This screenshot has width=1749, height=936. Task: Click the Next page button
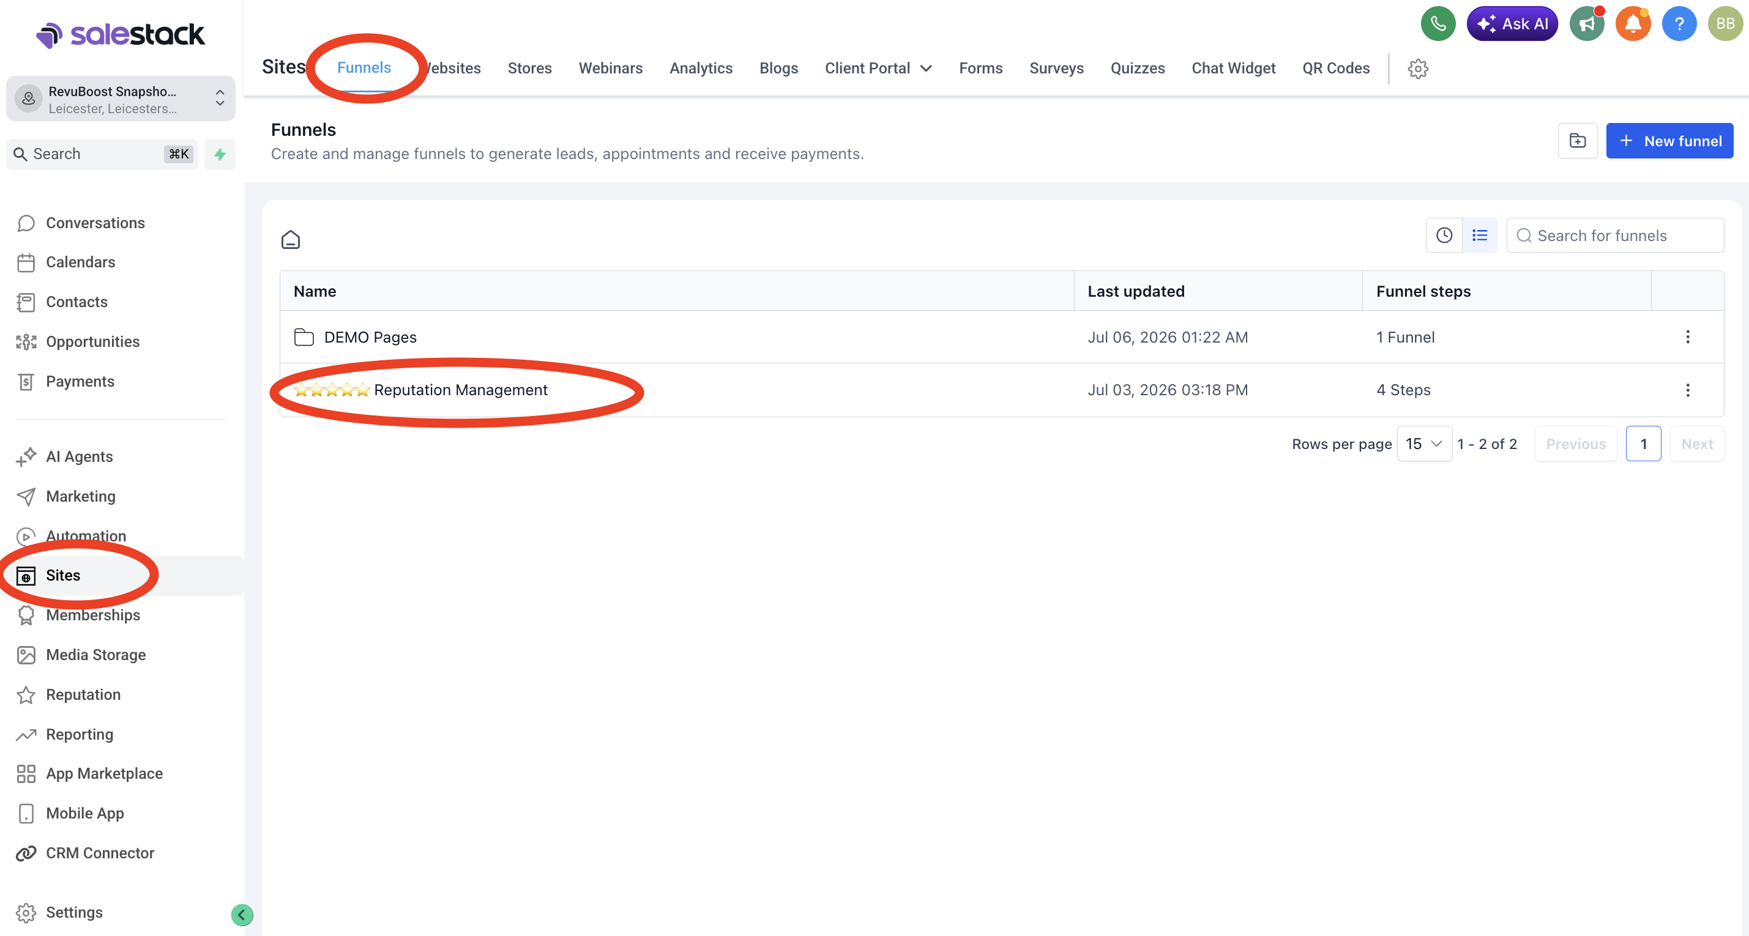[x=1697, y=444]
